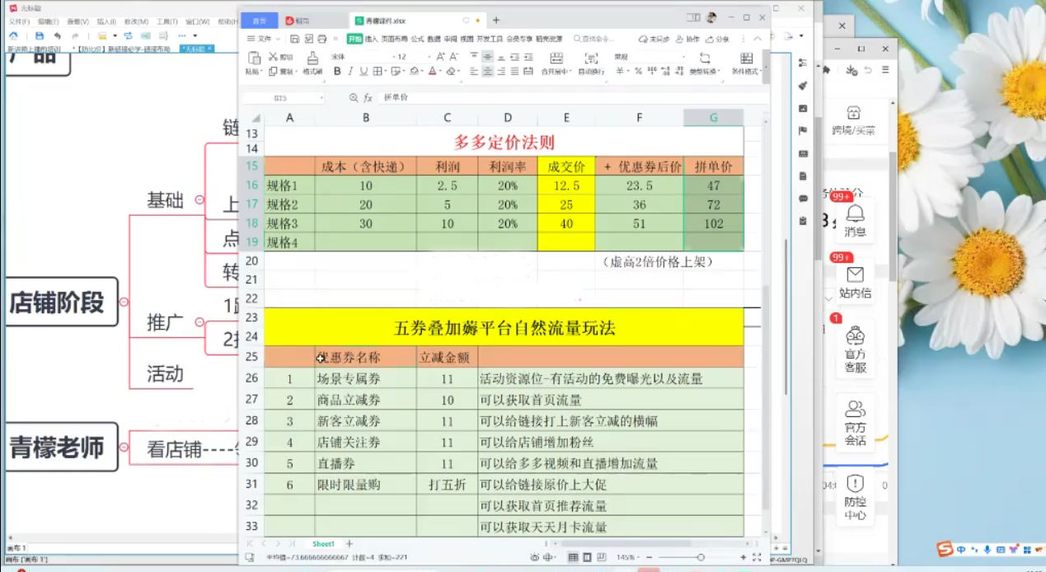Toggle underline text formatting
The width and height of the screenshot is (1046, 572).
coord(364,72)
